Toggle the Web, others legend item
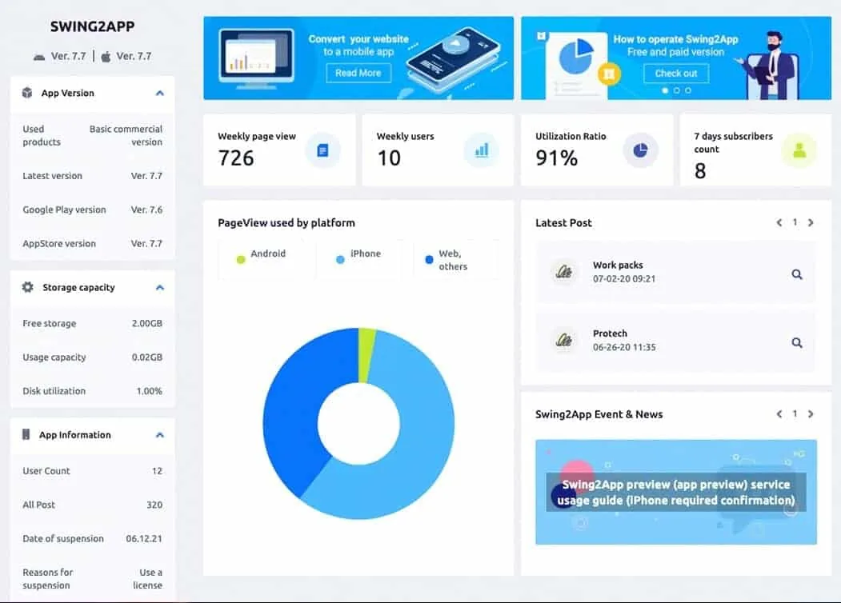Screen dimensions: 841x603 [451, 260]
